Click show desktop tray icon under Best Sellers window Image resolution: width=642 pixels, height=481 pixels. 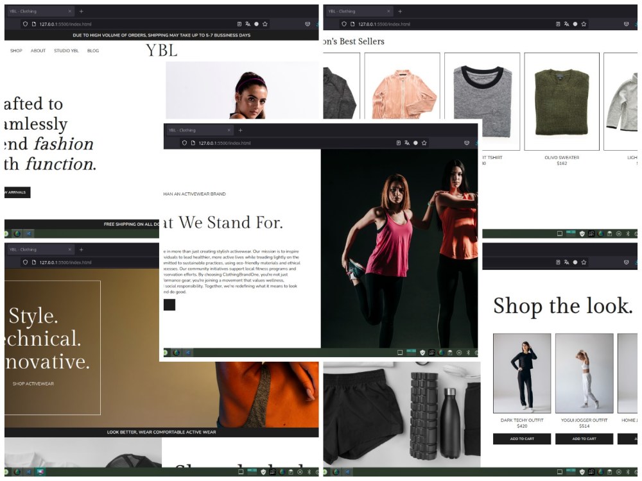(x=560, y=233)
